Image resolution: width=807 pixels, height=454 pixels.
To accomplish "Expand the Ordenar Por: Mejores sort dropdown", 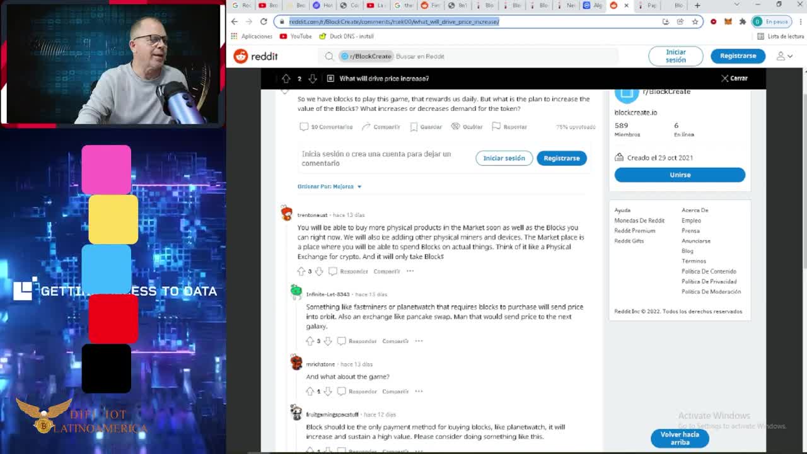I will pyautogui.click(x=330, y=187).
